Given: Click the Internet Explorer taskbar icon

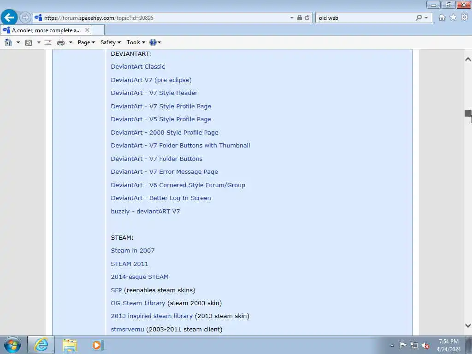Looking at the screenshot, I should [41, 345].
